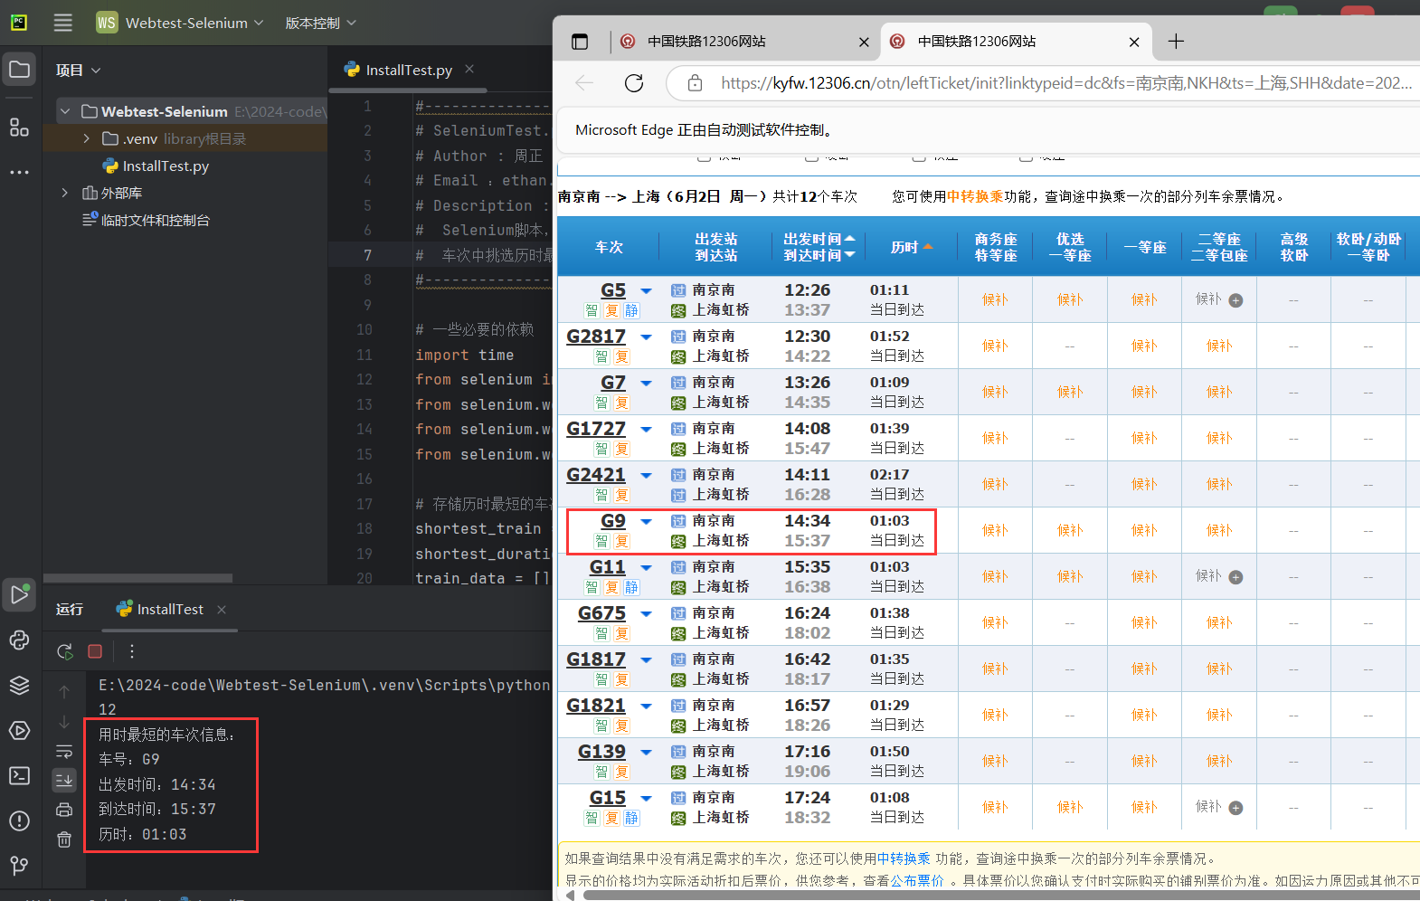Click the 12306 page horizontal scrollbar
Viewport: 1420px width, 901px height.
[x=1002, y=896]
